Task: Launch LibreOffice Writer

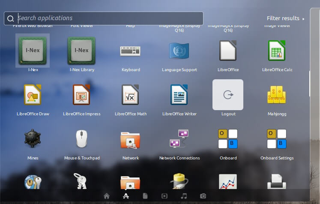Action: 179,95
